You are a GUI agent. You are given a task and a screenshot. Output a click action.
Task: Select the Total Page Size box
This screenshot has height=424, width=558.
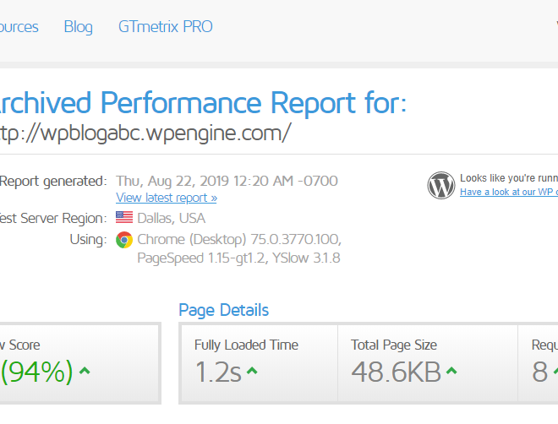[428, 363]
